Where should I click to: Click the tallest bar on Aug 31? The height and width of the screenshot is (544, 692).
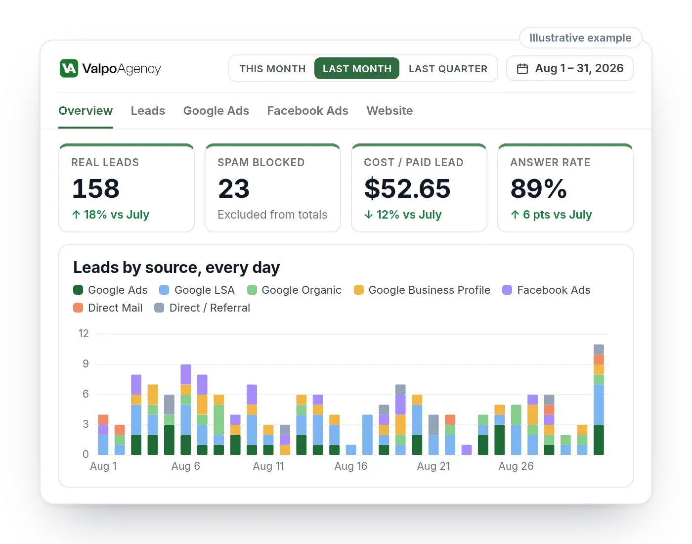click(x=599, y=400)
